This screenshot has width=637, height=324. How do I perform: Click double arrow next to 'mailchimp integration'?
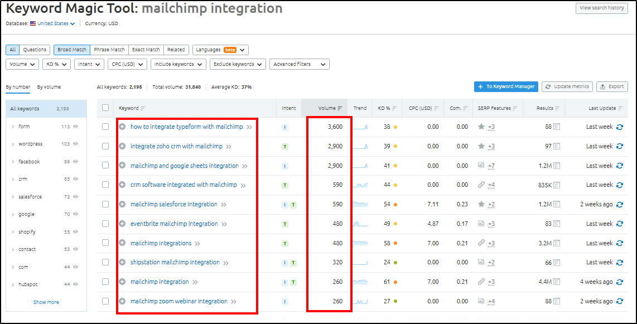tap(195, 282)
